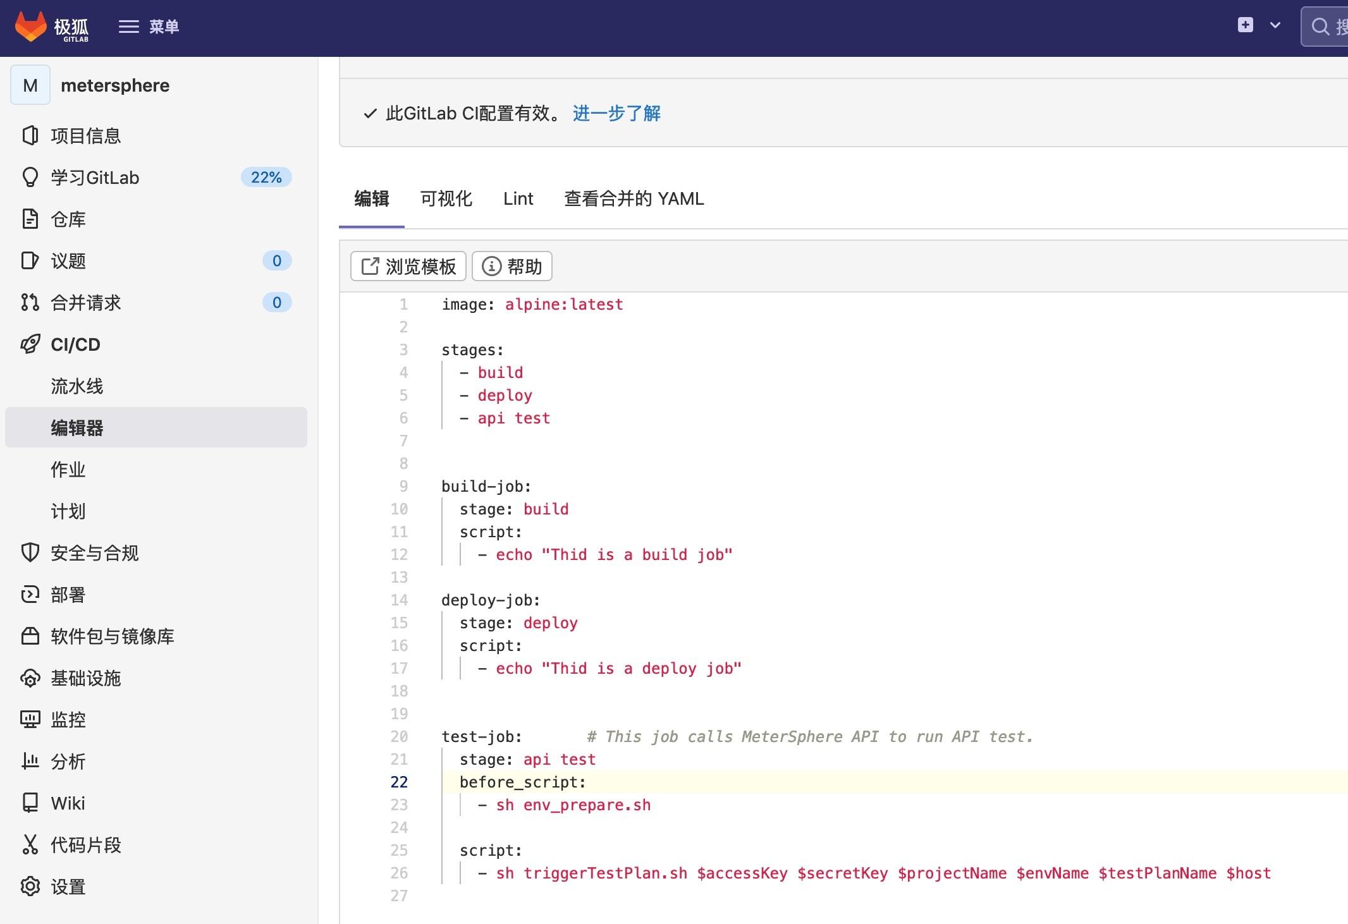Click line 22 in the YAML editor

click(x=522, y=782)
